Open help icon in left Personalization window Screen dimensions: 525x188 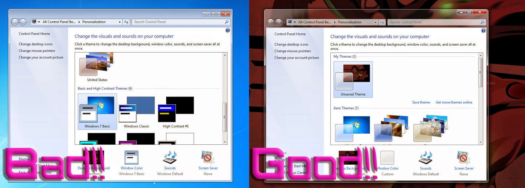(228, 30)
